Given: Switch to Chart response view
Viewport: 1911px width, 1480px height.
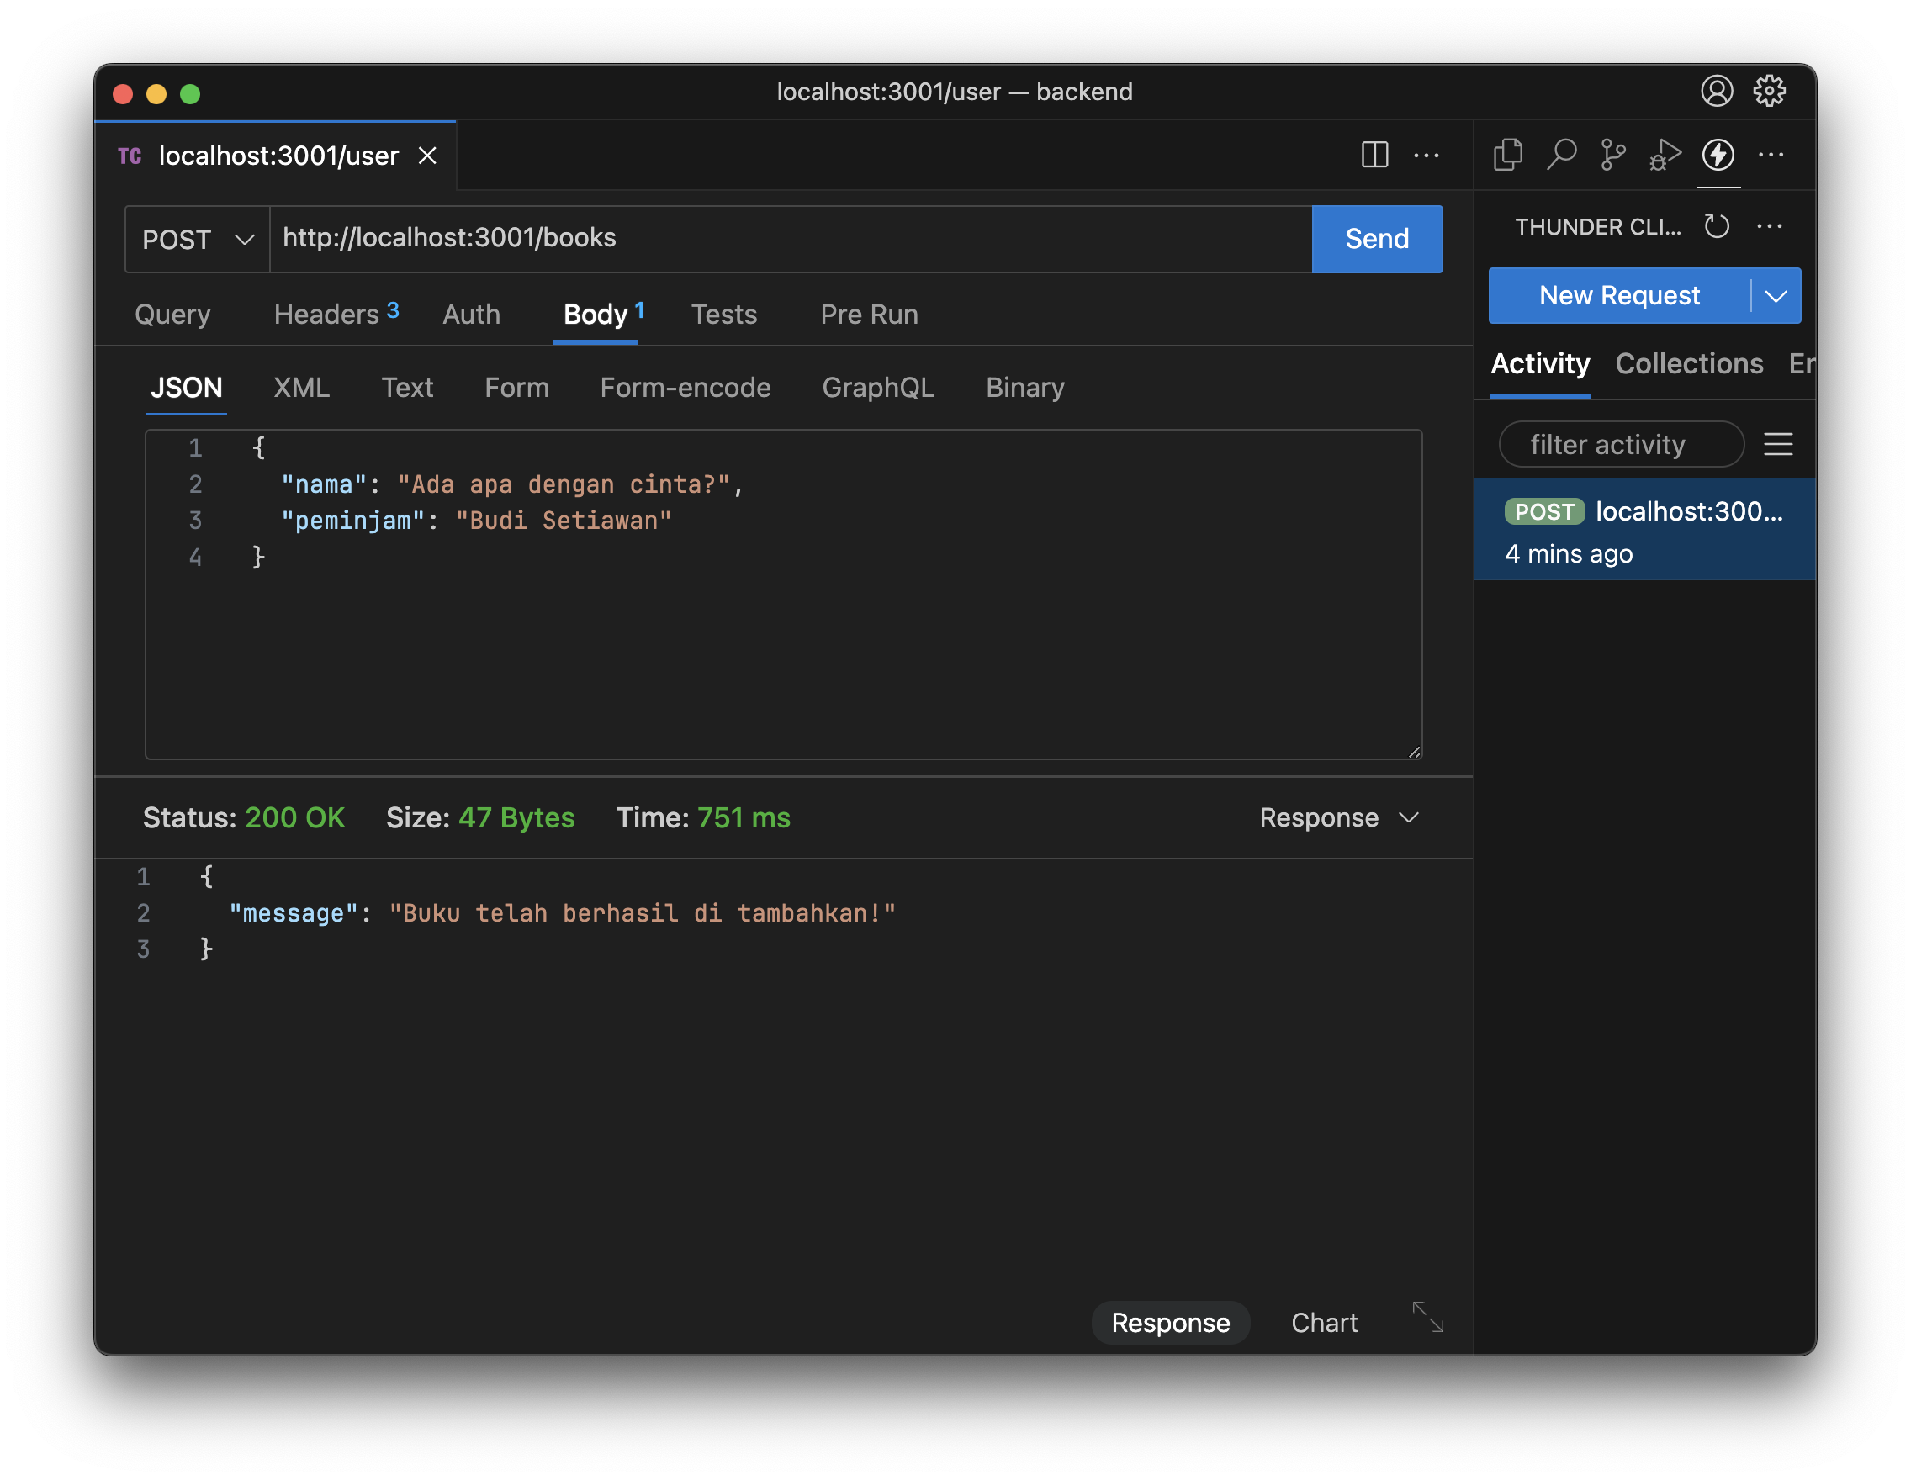Looking at the screenshot, I should (1324, 1323).
